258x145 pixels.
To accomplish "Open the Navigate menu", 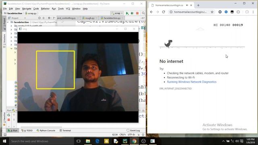I will 27,9.
